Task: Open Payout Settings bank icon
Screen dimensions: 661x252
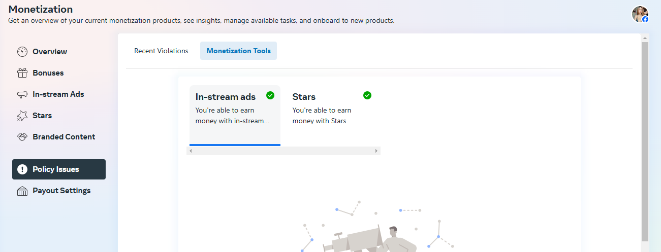Action: pos(22,191)
